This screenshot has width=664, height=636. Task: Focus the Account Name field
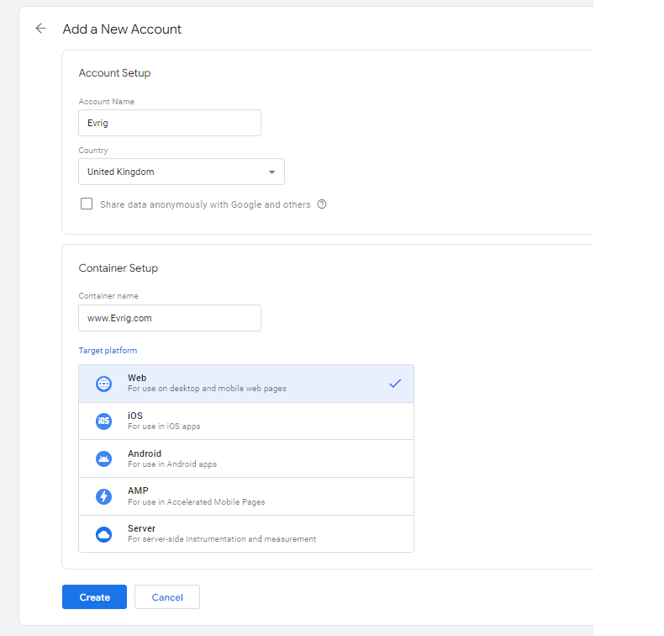pyautogui.click(x=170, y=123)
